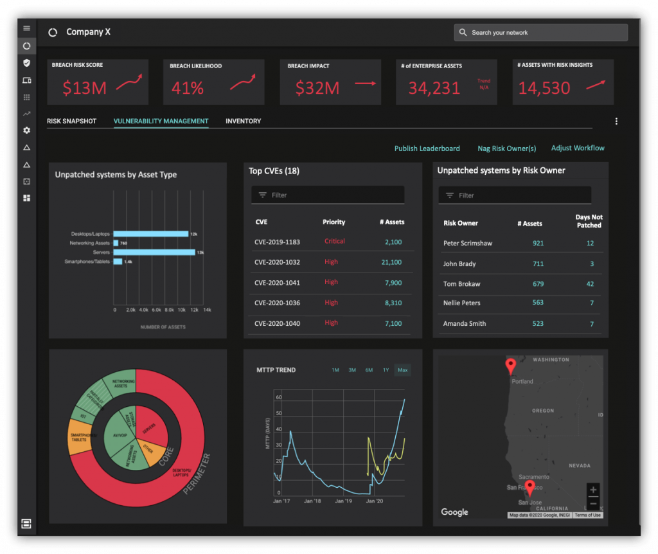Click the Top CVEs Filter field
This screenshot has height=554, width=658.
(x=327, y=195)
